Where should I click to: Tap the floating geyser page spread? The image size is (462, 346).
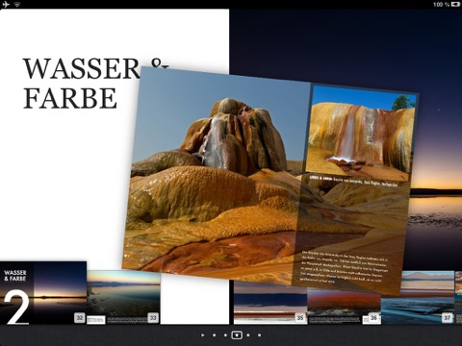269,181
